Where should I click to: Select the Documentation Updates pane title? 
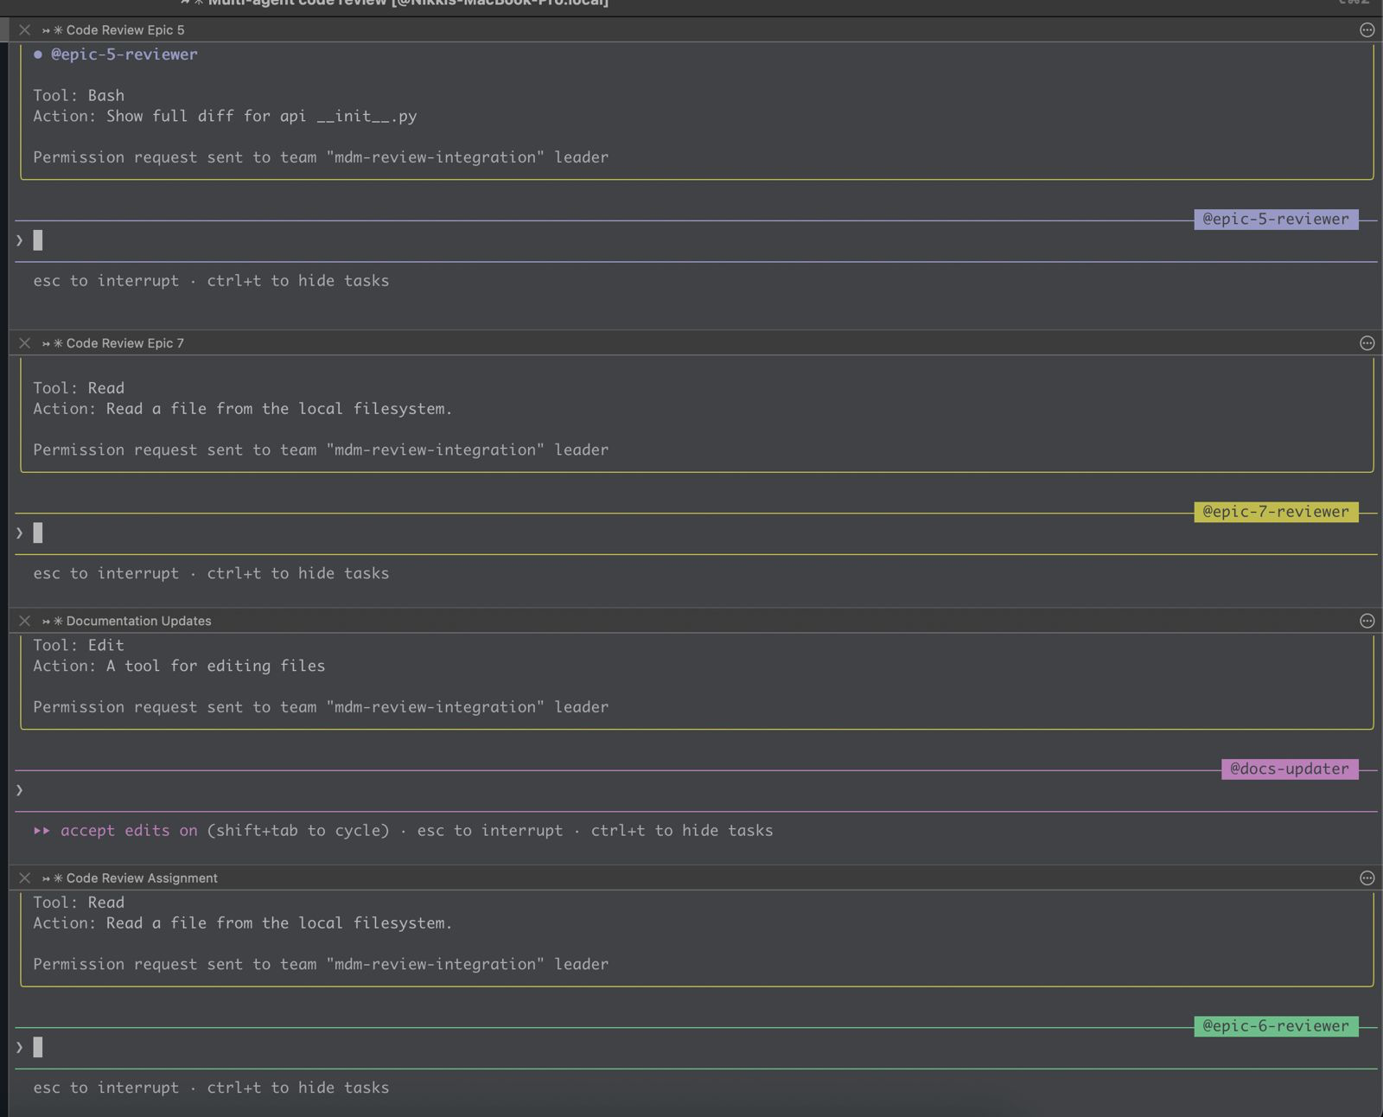point(138,621)
